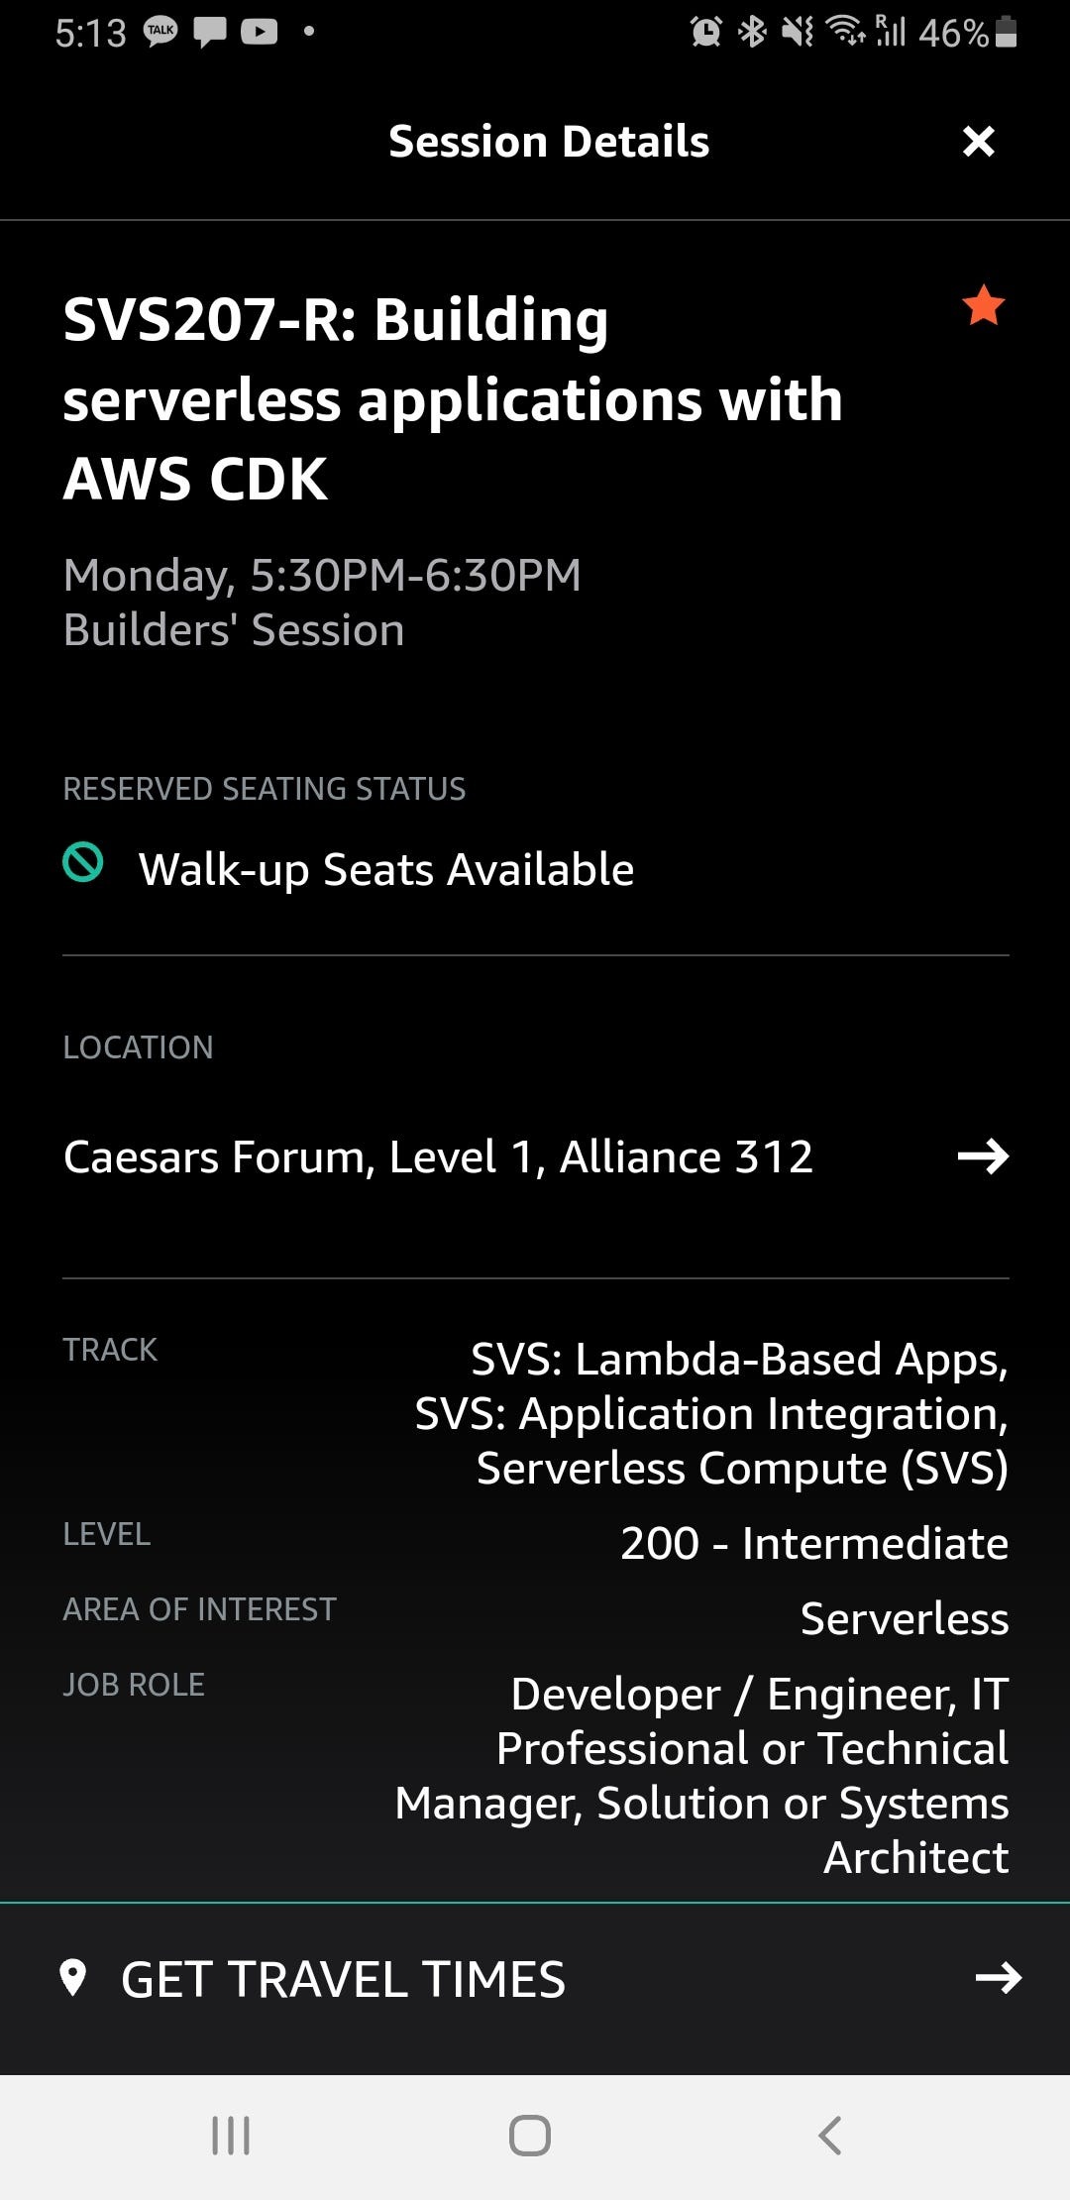
Task: Tap Caesars Forum, Level 1, Alliance 312
Action: point(438,1156)
